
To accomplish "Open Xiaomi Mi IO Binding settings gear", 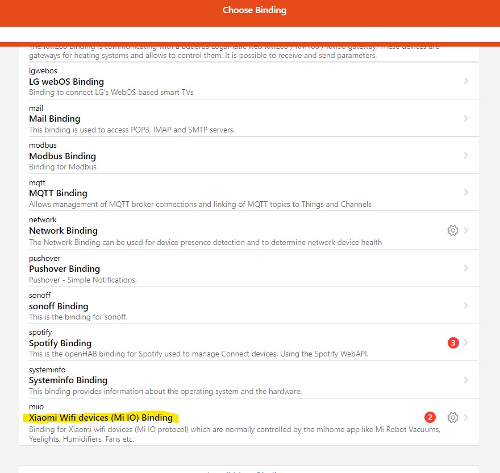I will pyautogui.click(x=453, y=417).
